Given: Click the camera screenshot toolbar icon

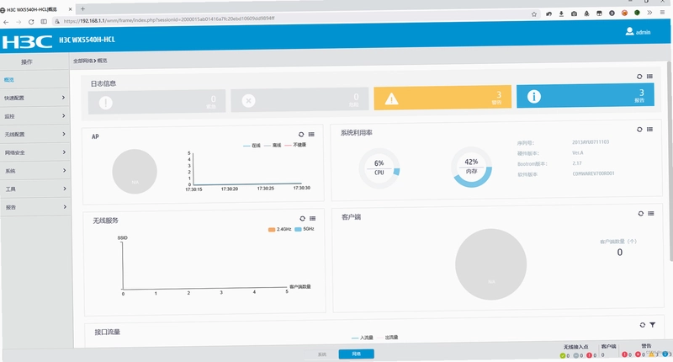Looking at the screenshot, I should click(x=574, y=13).
